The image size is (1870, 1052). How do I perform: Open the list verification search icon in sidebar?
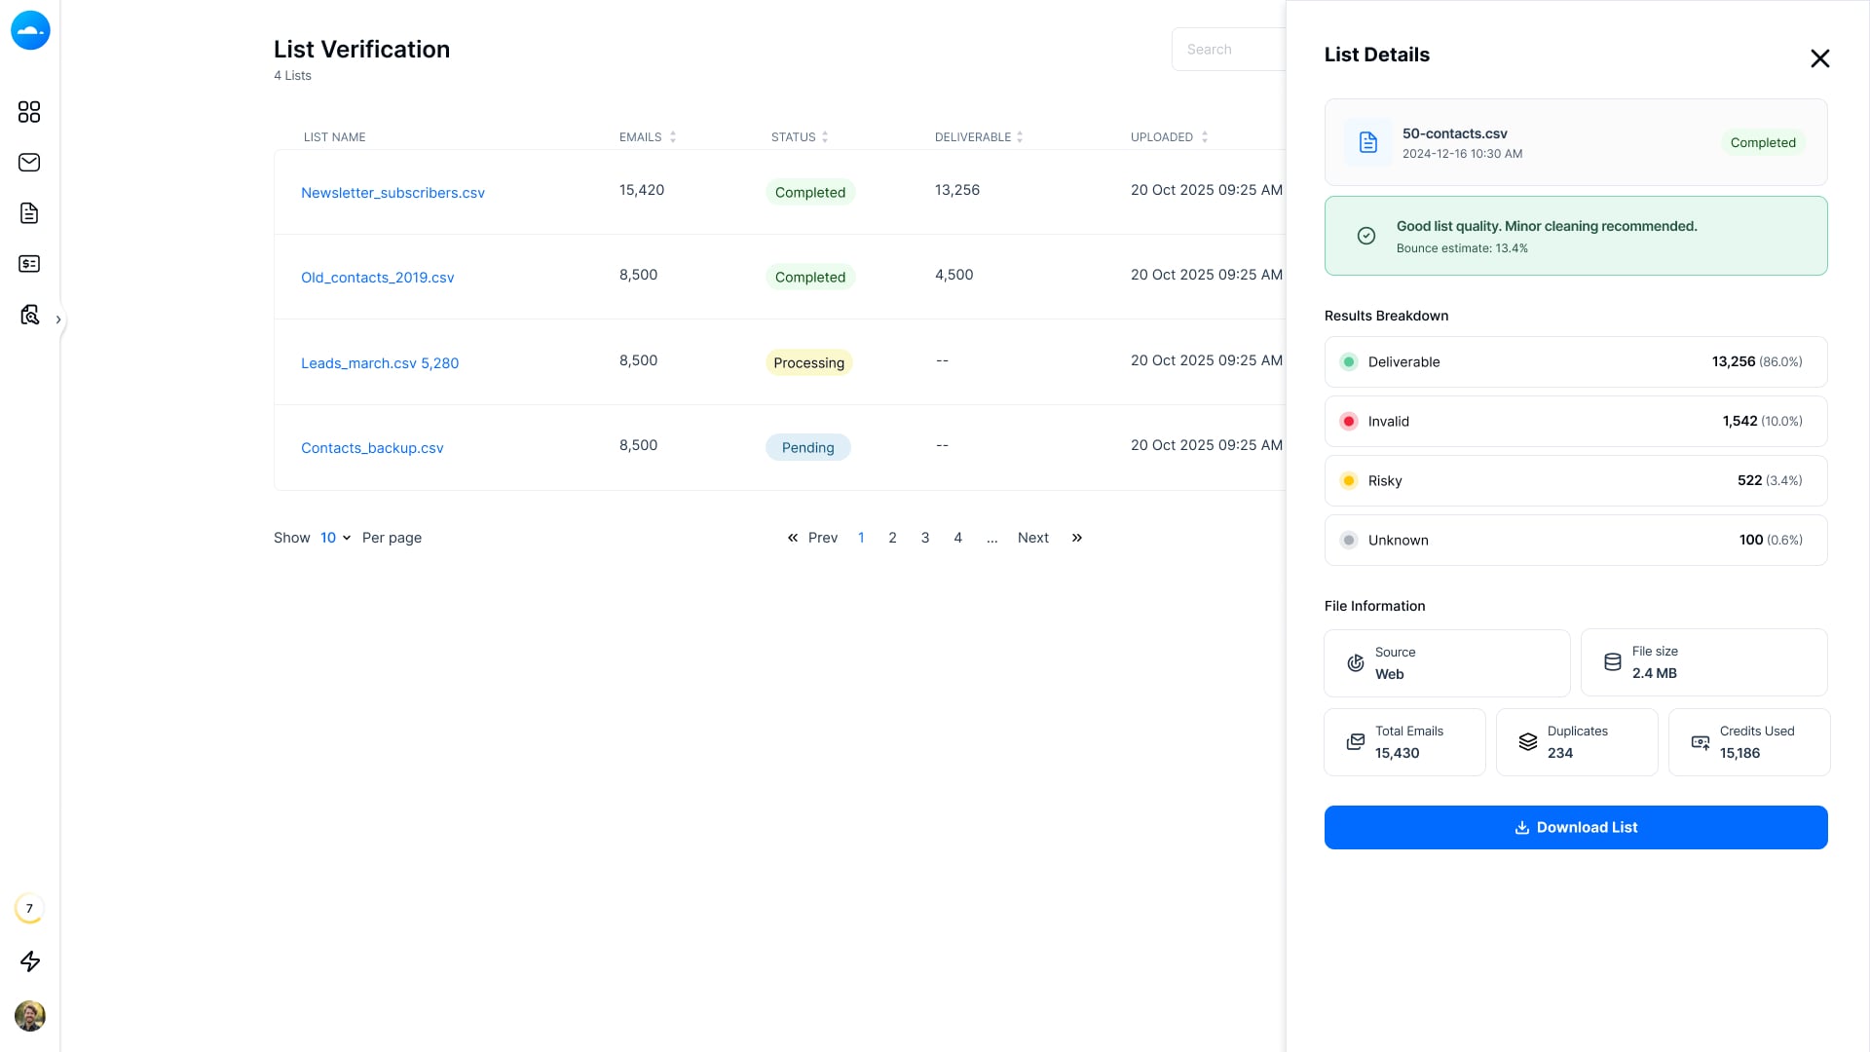tap(29, 315)
